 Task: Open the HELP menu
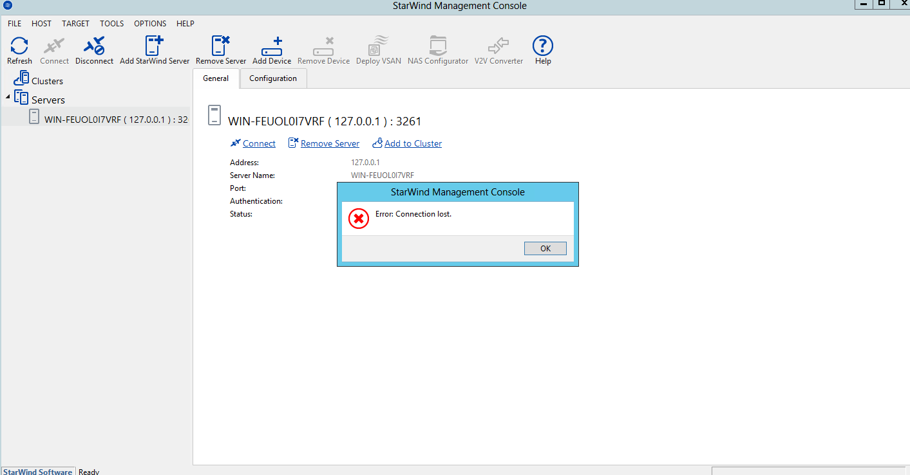[185, 24]
